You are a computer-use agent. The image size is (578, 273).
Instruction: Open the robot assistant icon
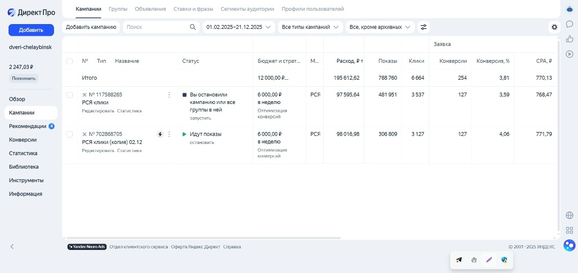tap(569, 9)
